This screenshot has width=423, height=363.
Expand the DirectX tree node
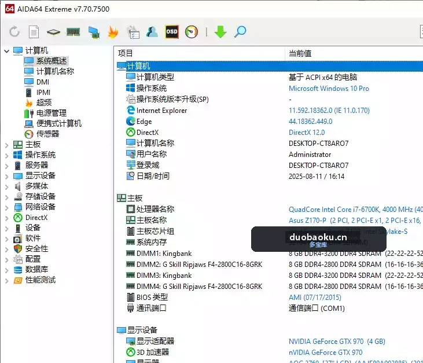coord(6,218)
